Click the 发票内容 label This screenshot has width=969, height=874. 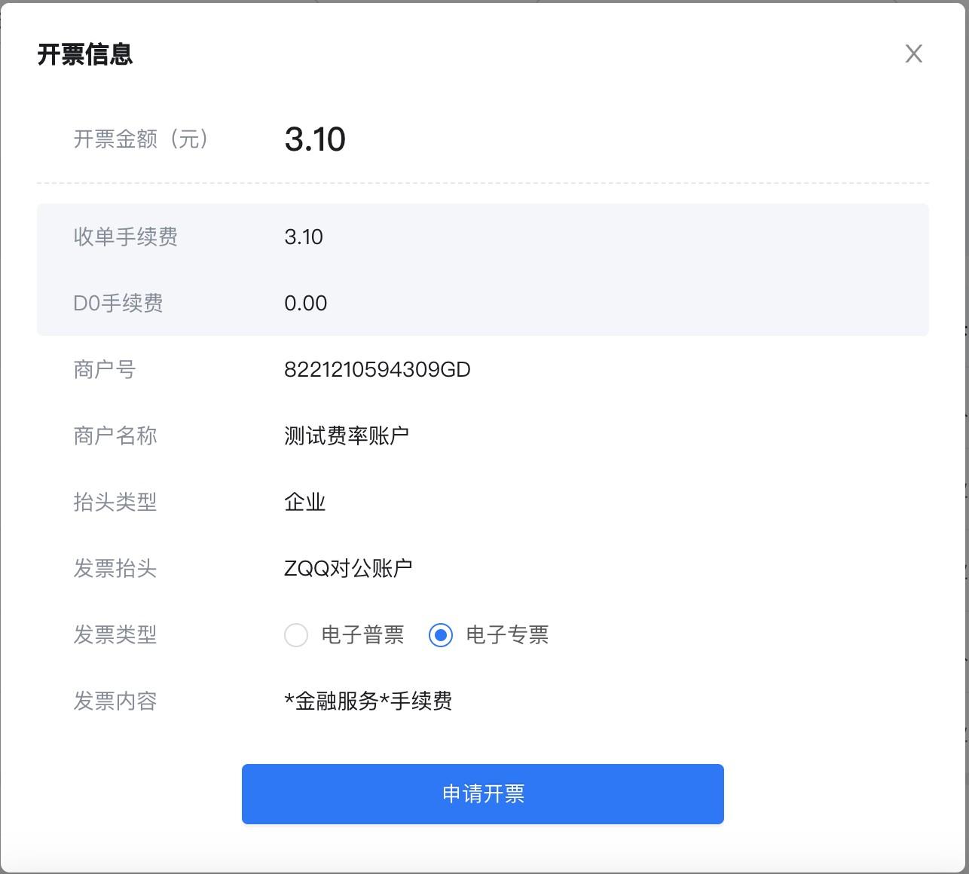tap(115, 701)
